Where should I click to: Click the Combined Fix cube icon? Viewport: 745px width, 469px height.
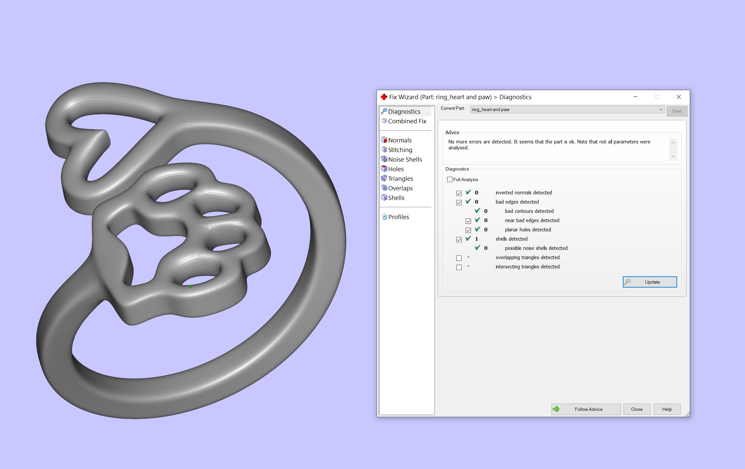coord(384,121)
